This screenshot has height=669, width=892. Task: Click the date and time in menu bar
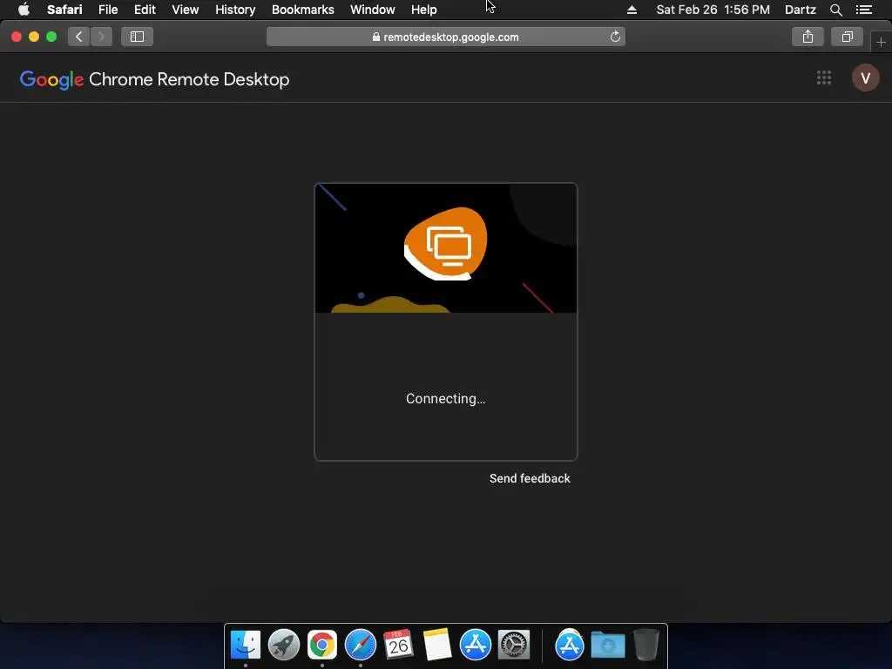(x=713, y=10)
